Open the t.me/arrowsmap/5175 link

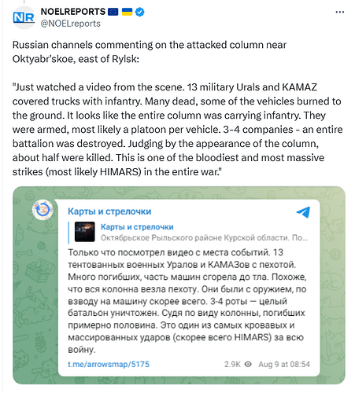click(x=109, y=364)
